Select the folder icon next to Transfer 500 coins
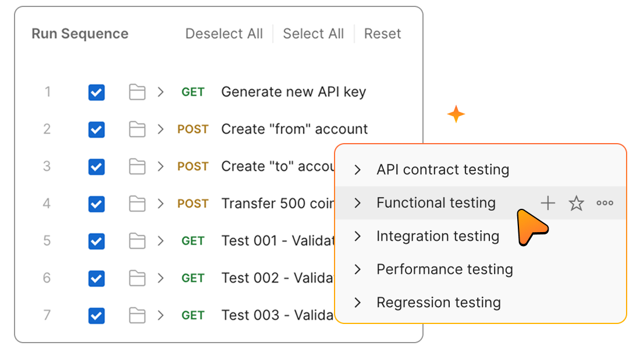 tap(137, 204)
